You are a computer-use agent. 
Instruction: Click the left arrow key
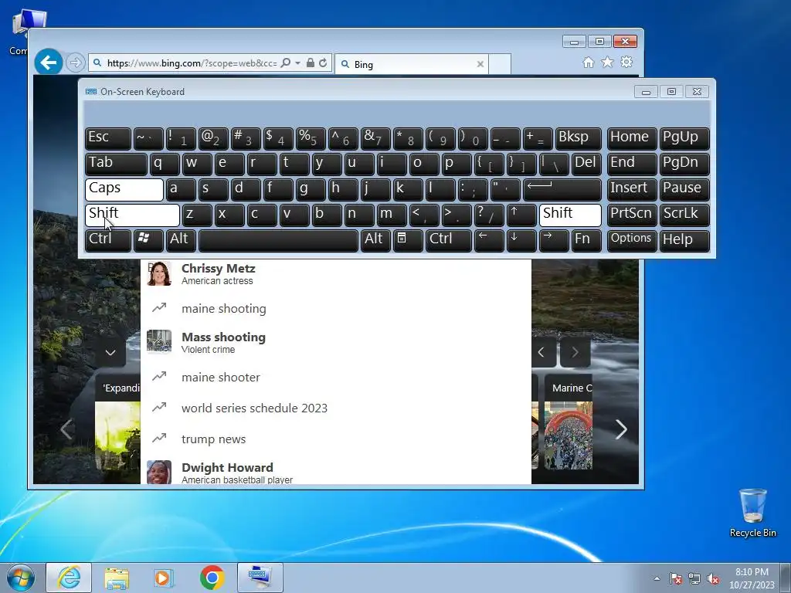[489, 241]
